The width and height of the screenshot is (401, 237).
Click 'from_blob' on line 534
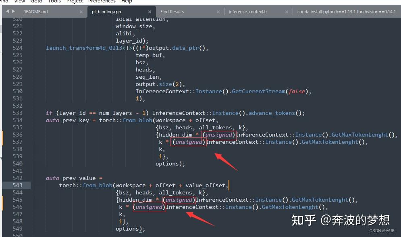pyautogui.click(x=137, y=120)
